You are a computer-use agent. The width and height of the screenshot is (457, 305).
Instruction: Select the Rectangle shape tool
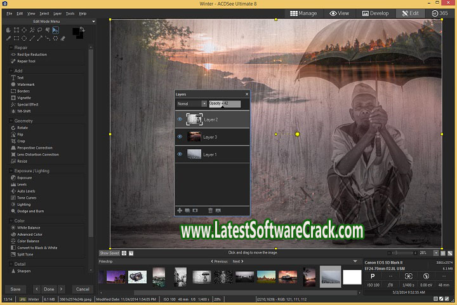coord(17,38)
